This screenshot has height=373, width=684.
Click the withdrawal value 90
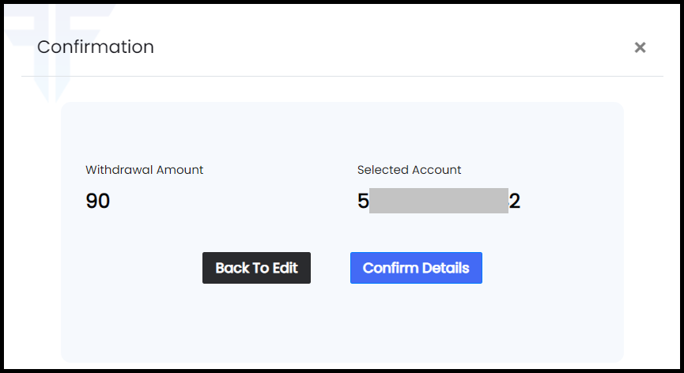[x=98, y=201]
